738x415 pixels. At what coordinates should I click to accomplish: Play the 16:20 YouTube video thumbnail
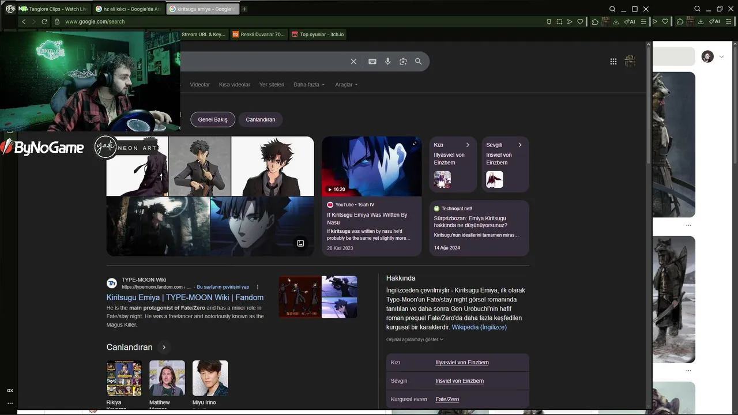[371, 167]
